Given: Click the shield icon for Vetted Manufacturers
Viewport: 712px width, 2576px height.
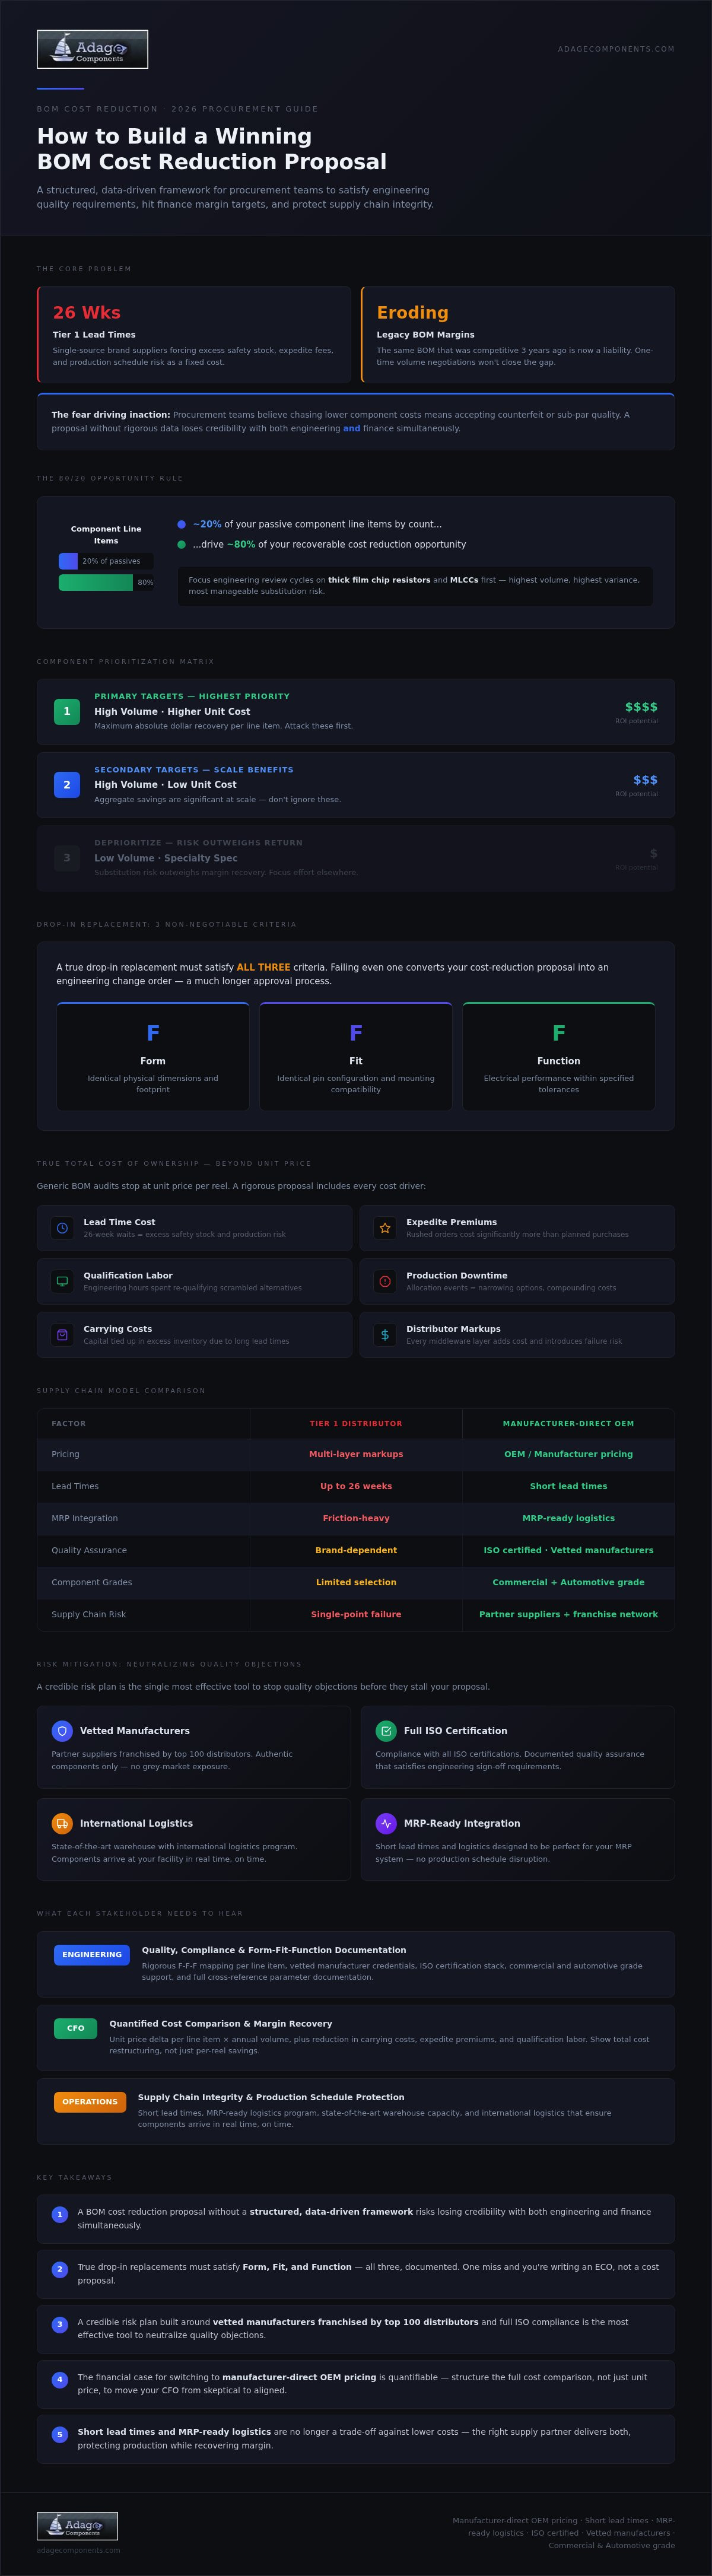Looking at the screenshot, I should [62, 1730].
